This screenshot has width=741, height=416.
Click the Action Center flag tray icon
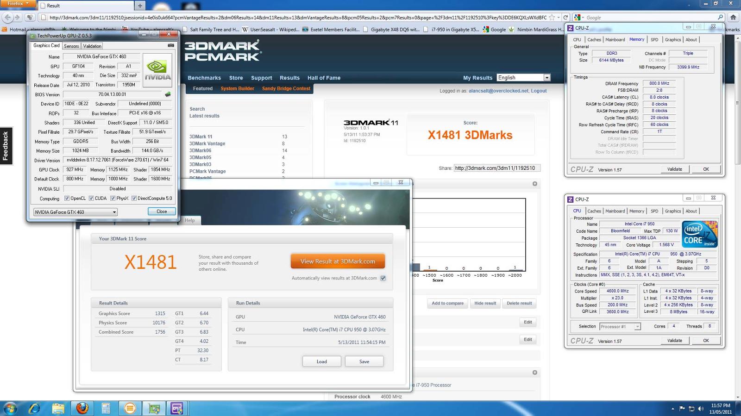pos(682,409)
